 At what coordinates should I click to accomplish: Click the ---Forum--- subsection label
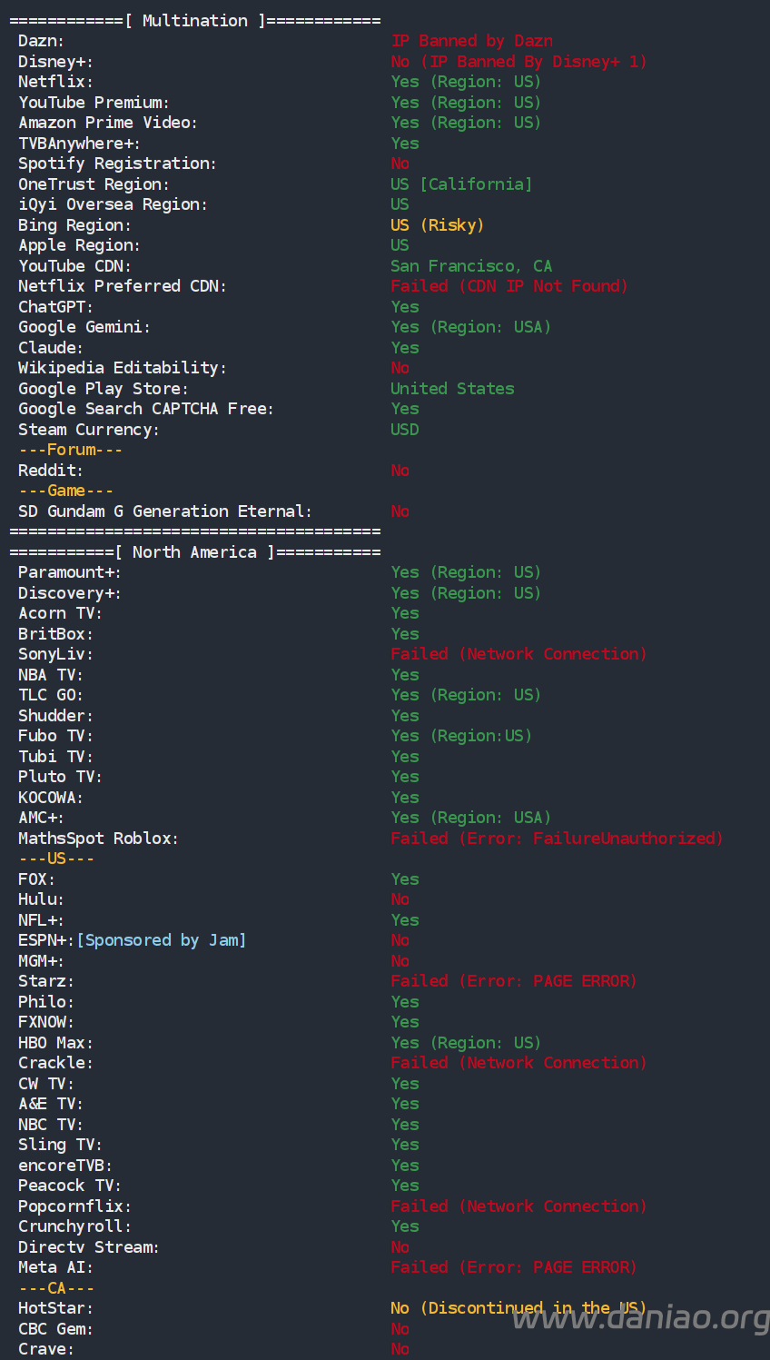[x=70, y=450]
